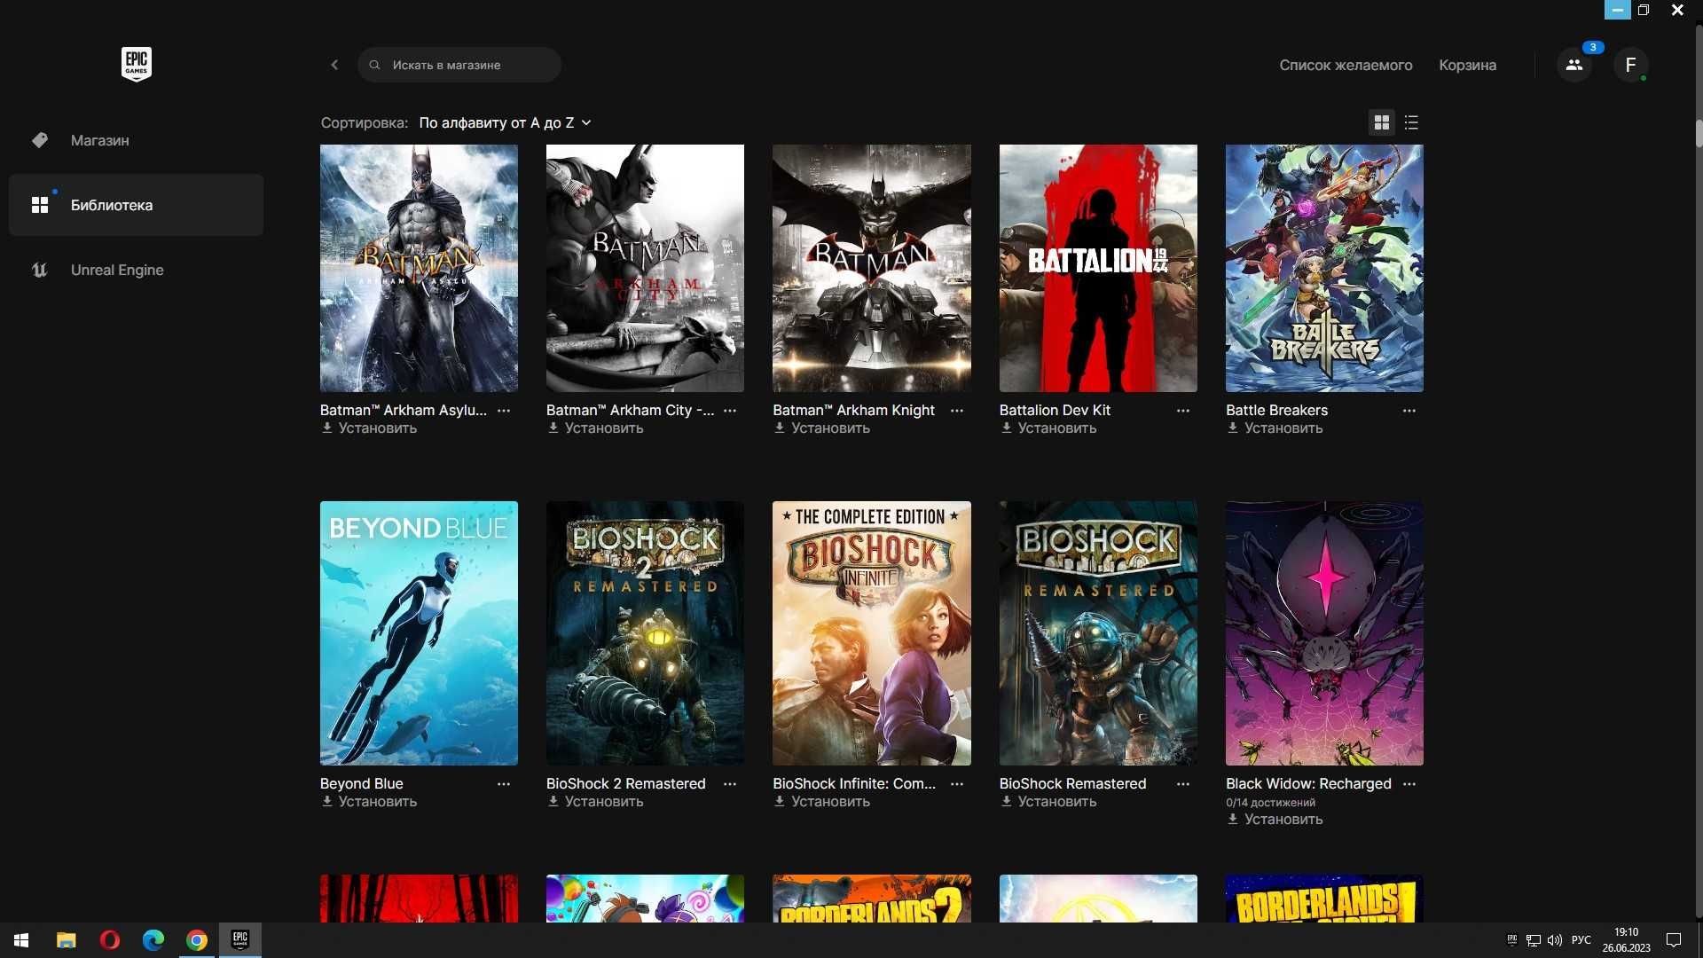Open Battle Breakers cover art

(1324, 268)
